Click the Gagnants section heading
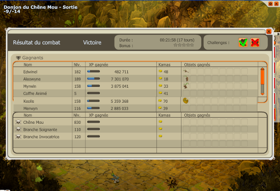 click(33, 58)
